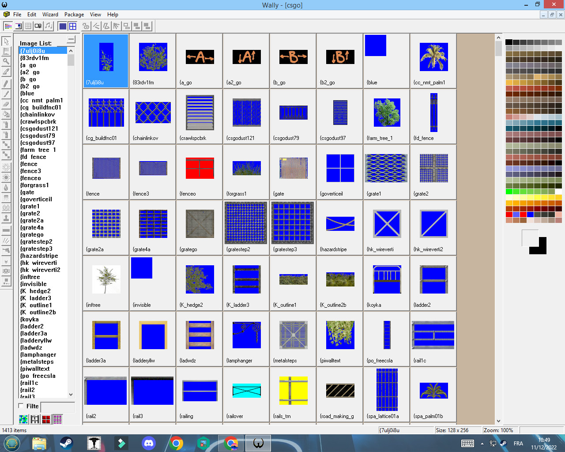
Task: Select the {hk_wireverti thumbnail
Action: (x=387, y=227)
